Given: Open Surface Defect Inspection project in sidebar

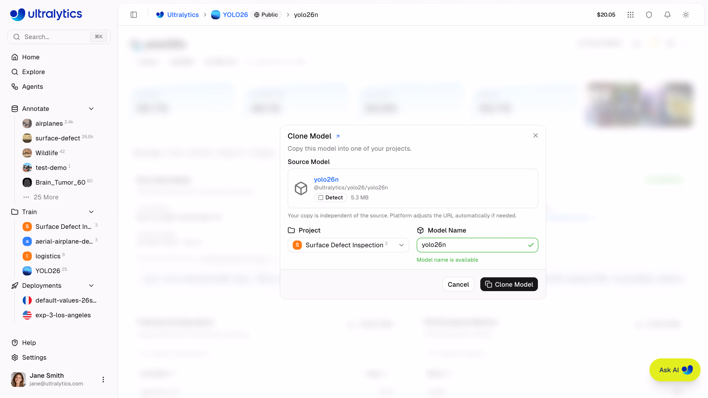Looking at the screenshot, I should click(61, 227).
